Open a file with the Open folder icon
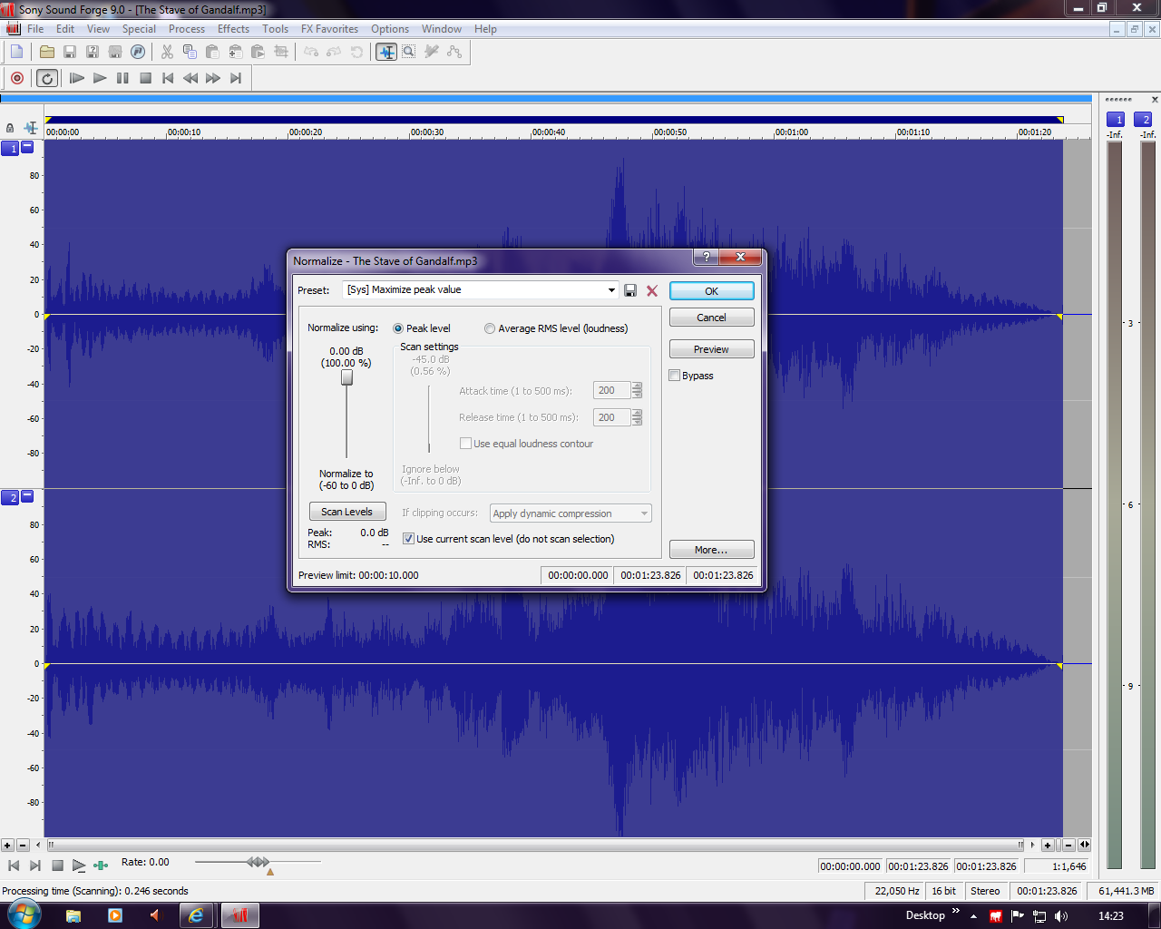 [x=47, y=52]
